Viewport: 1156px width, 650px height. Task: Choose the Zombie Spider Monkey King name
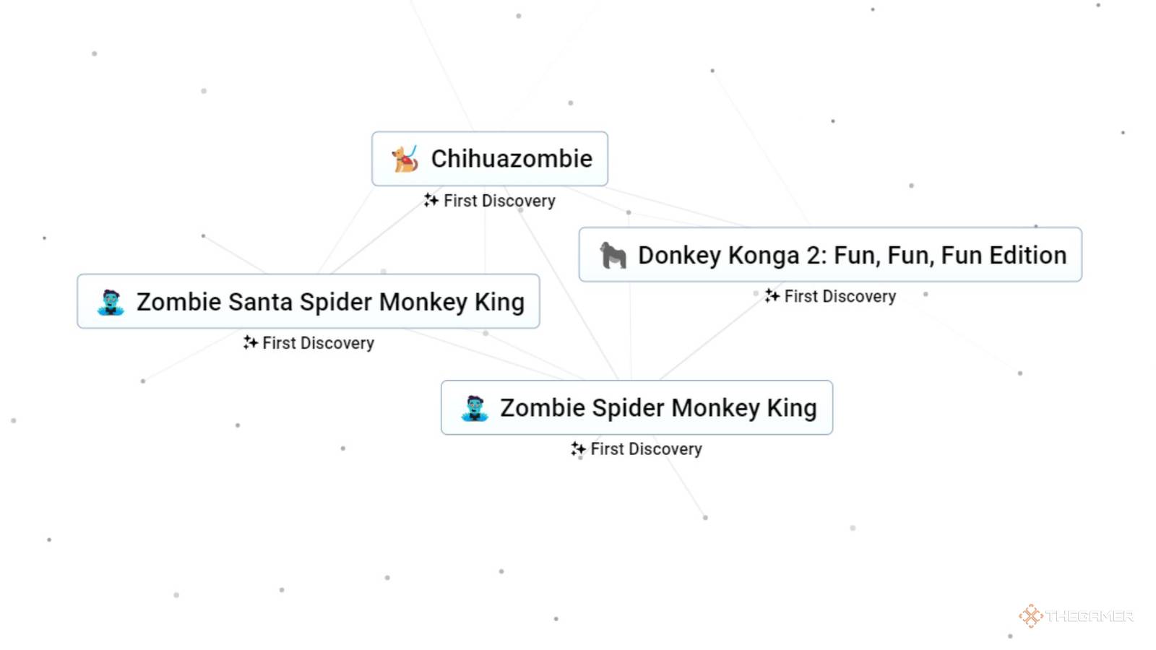tap(658, 408)
